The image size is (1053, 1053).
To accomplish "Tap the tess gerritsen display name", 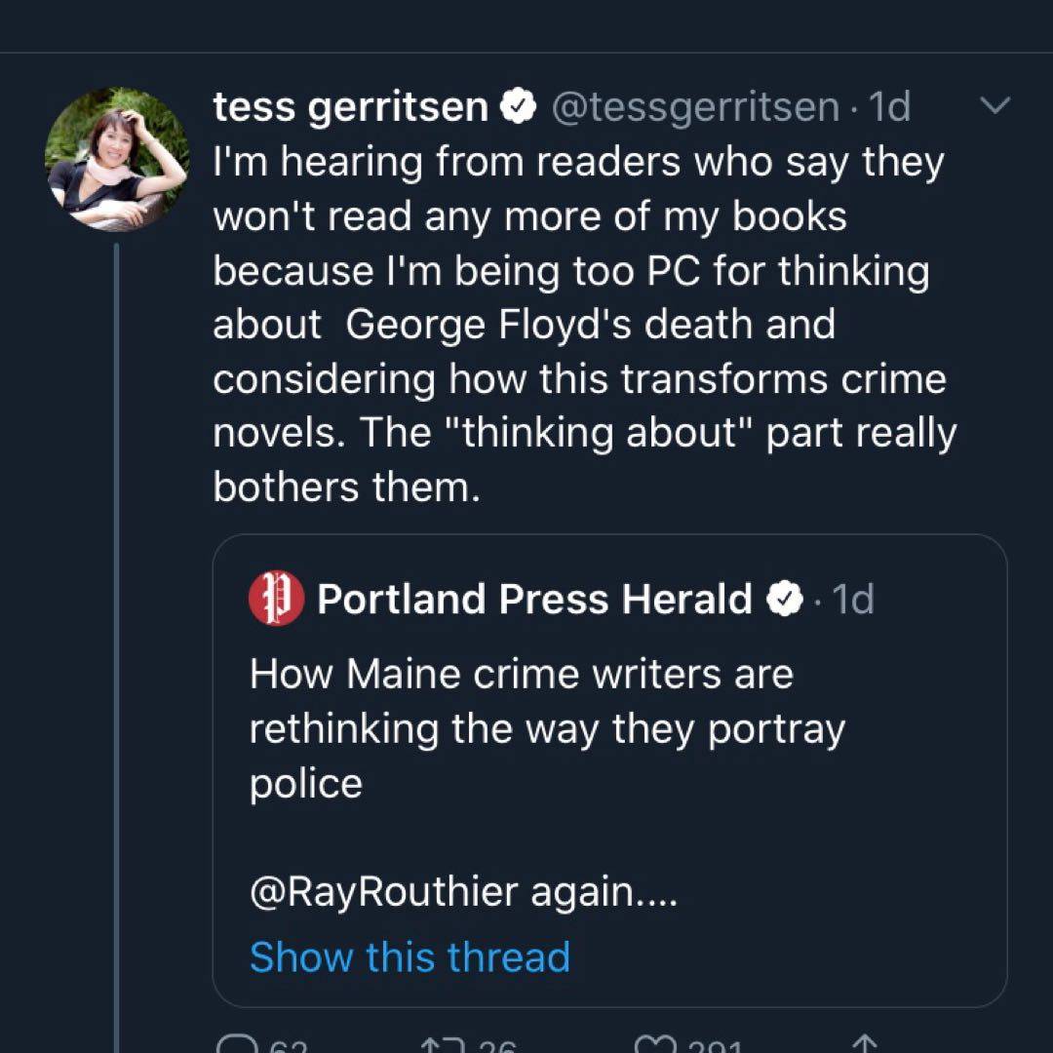I will coord(351,106).
